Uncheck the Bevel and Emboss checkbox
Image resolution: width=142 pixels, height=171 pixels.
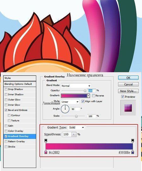coord(6,110)
